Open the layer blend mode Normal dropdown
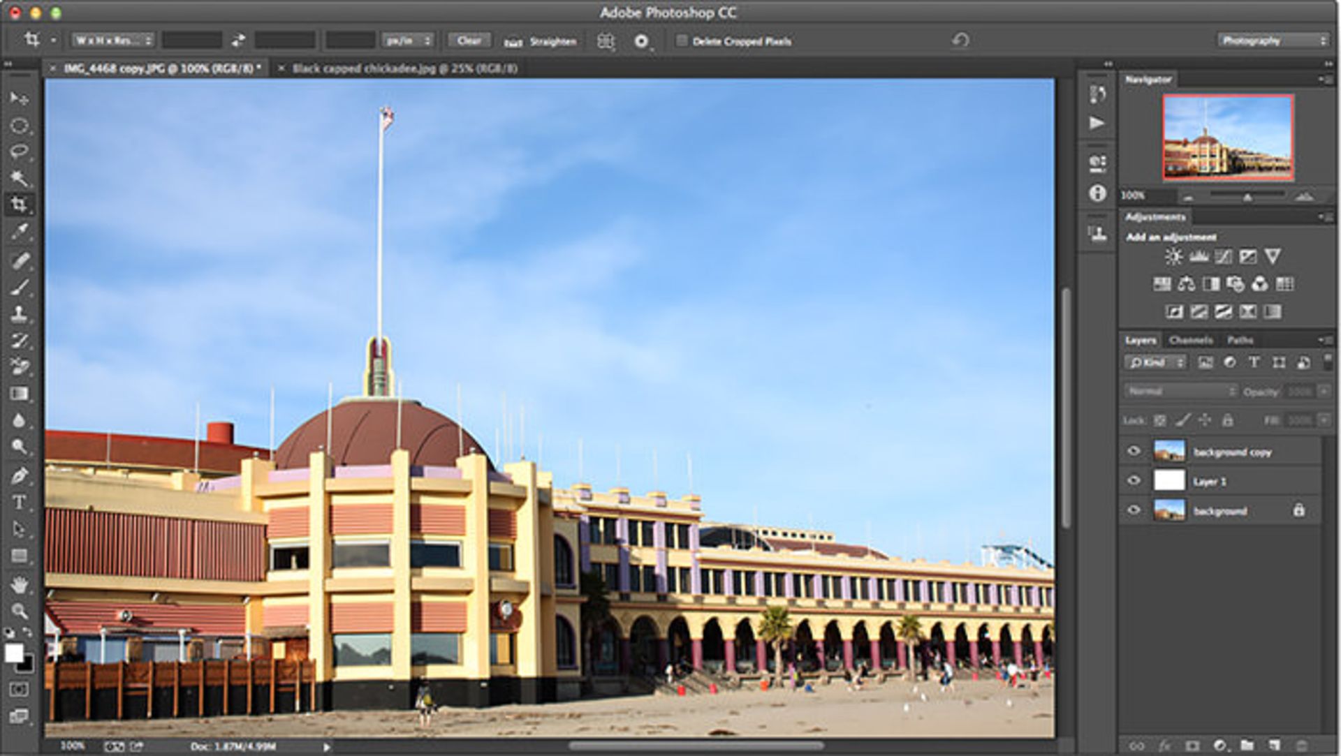Screen dimensions: 1341x756 click(1180, 392)
